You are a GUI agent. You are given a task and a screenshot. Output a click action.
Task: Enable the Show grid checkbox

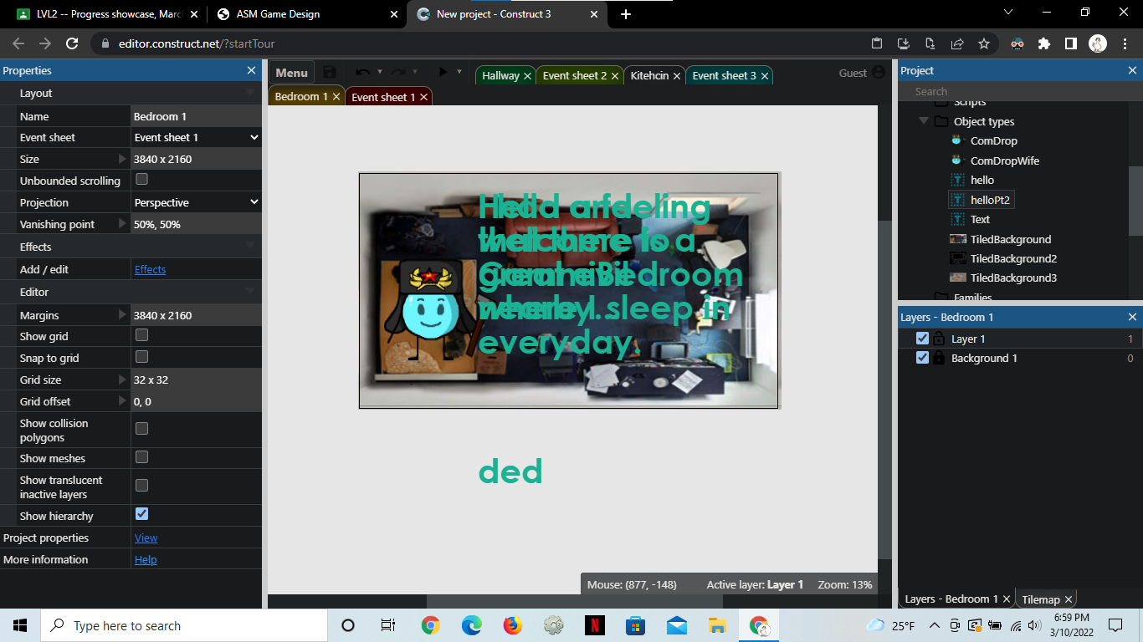(142, 335)
